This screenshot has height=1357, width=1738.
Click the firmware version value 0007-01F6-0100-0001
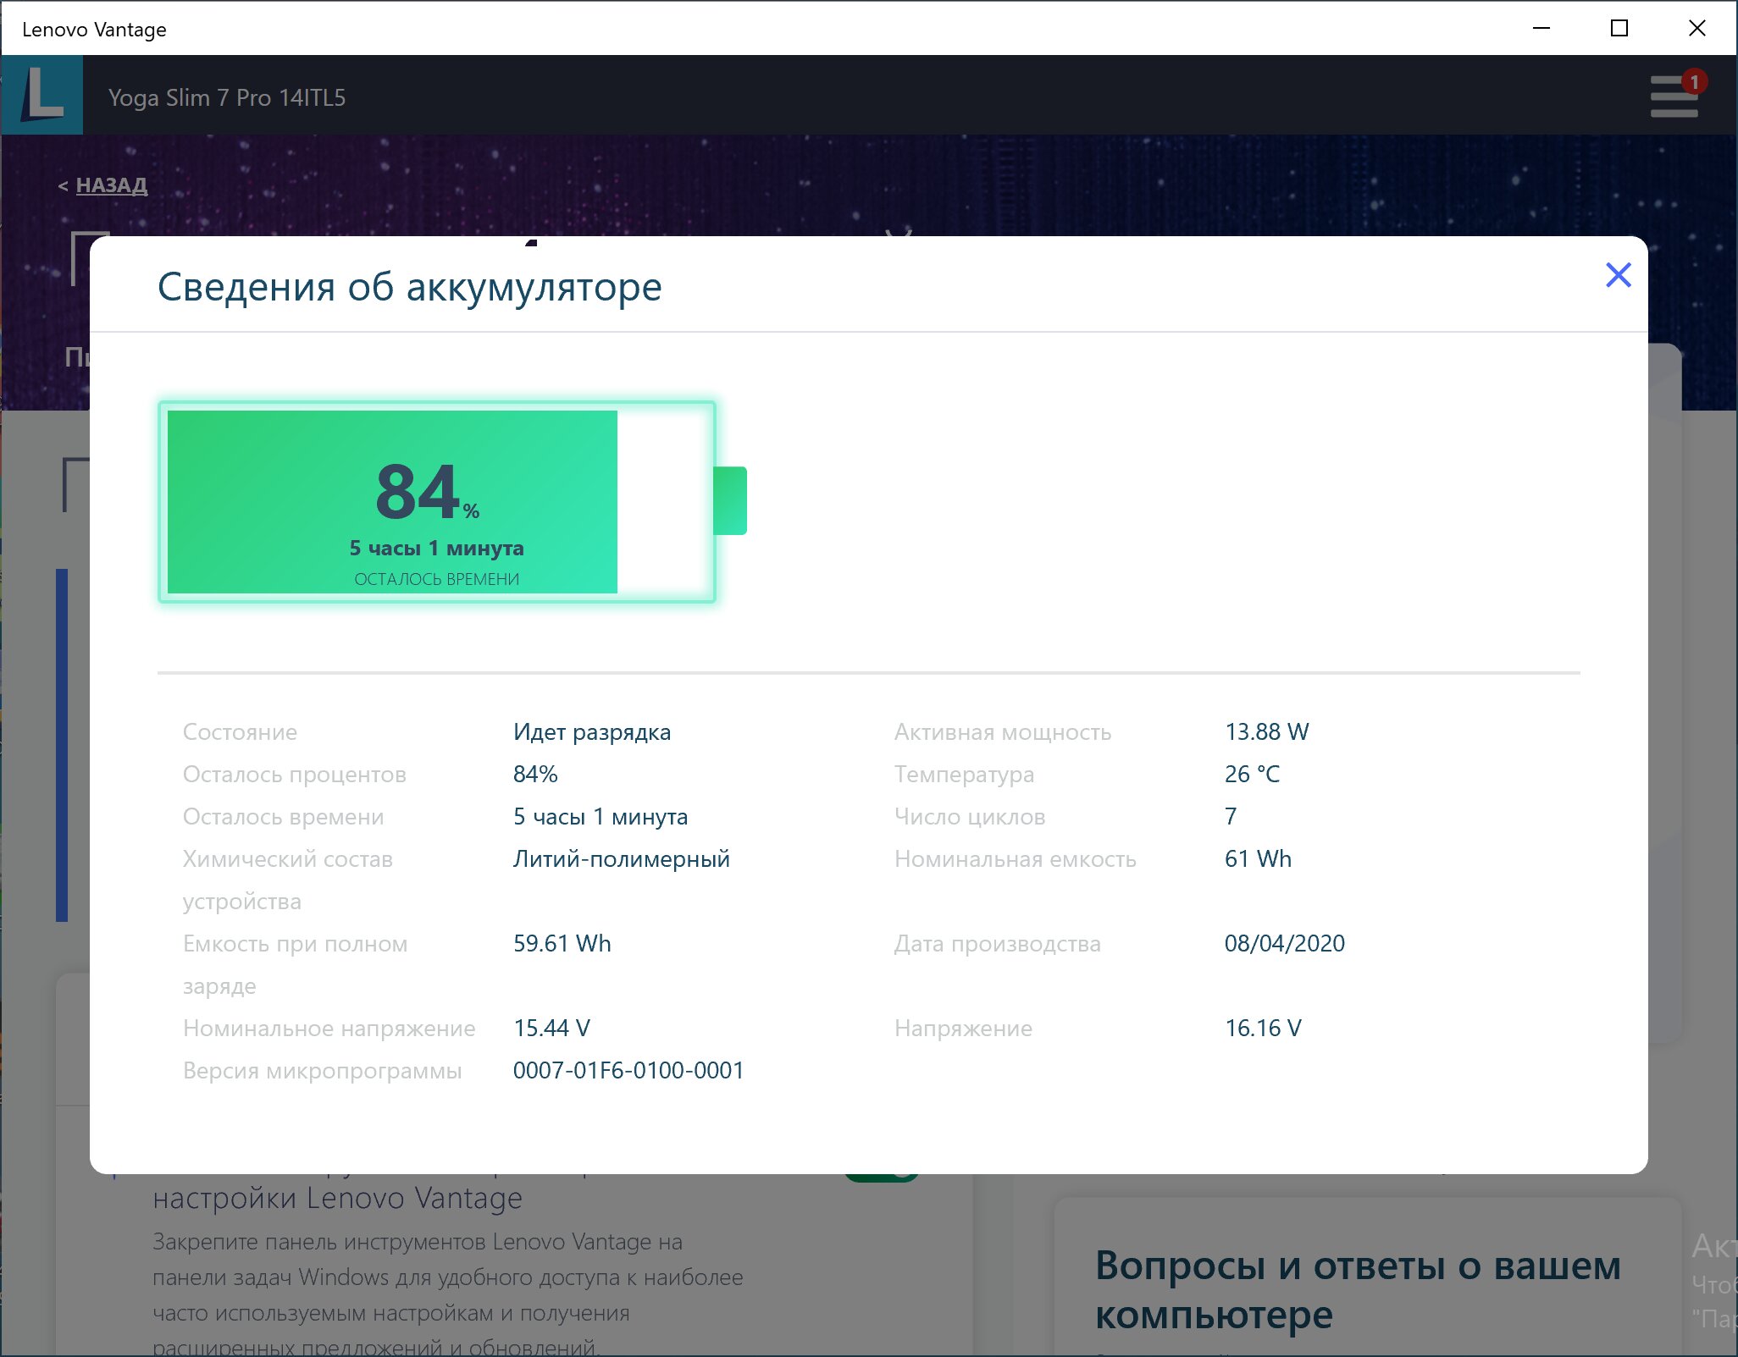(628, 1071)
